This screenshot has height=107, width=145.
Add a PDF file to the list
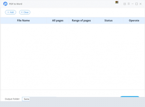(x=11, y=12)
